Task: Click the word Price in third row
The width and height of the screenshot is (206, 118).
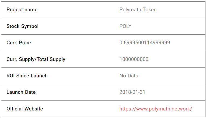Action: pyautogui.click(x=25, y=43)
